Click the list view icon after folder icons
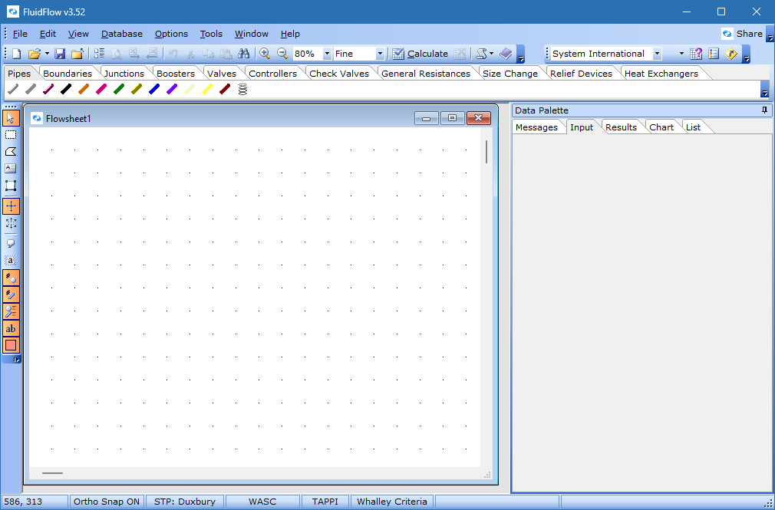Viewport: 775px width, 510px height. pos(99,54)
